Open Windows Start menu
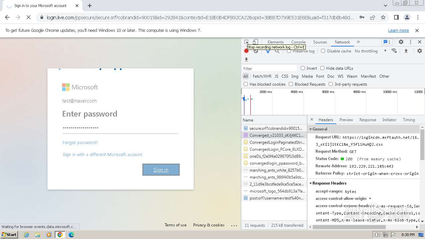The height and width of the screenshot is (239, 425). (9, 234)
